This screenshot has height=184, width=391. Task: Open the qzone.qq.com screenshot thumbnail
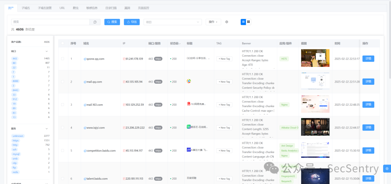(315, 58)
